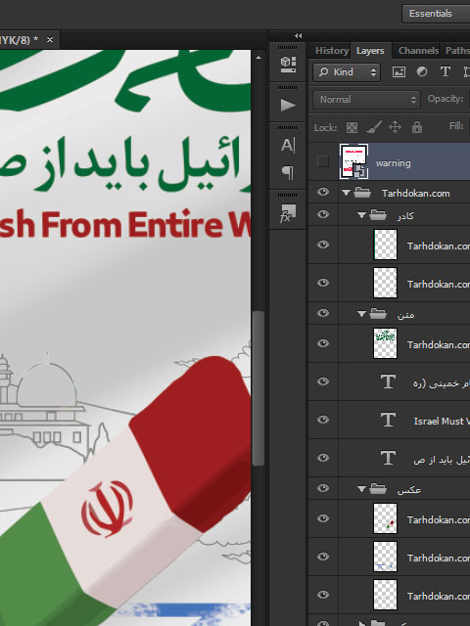Click the Tarhdokan.com group folder icon
Viewport: 470px width, 626px height.
pyautogui.click(x=362, y=193)
